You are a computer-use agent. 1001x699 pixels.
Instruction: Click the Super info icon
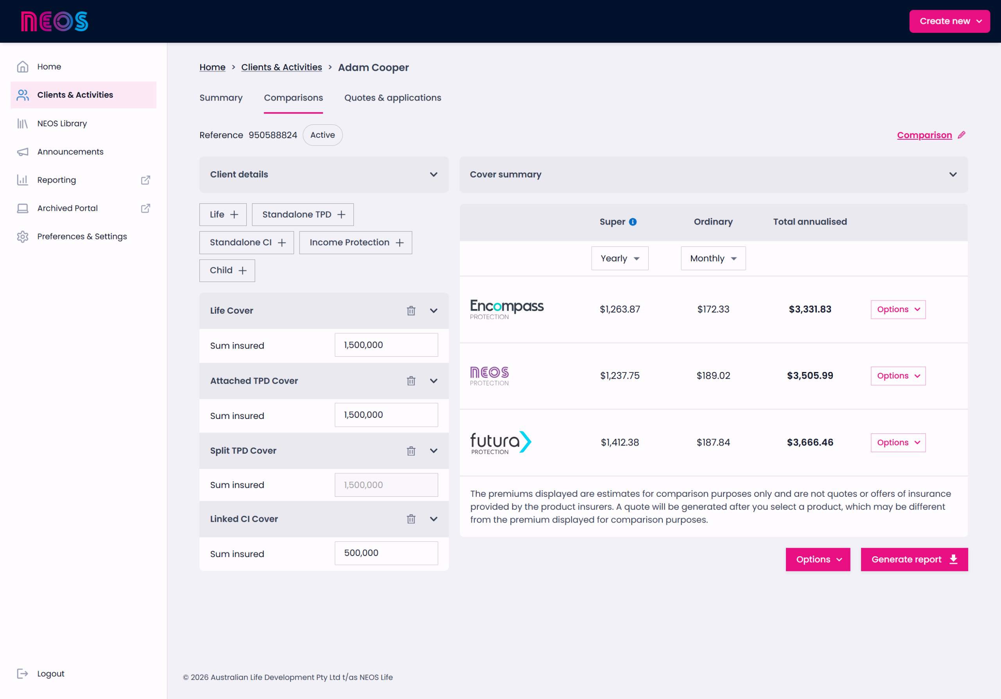pos(633,222)
